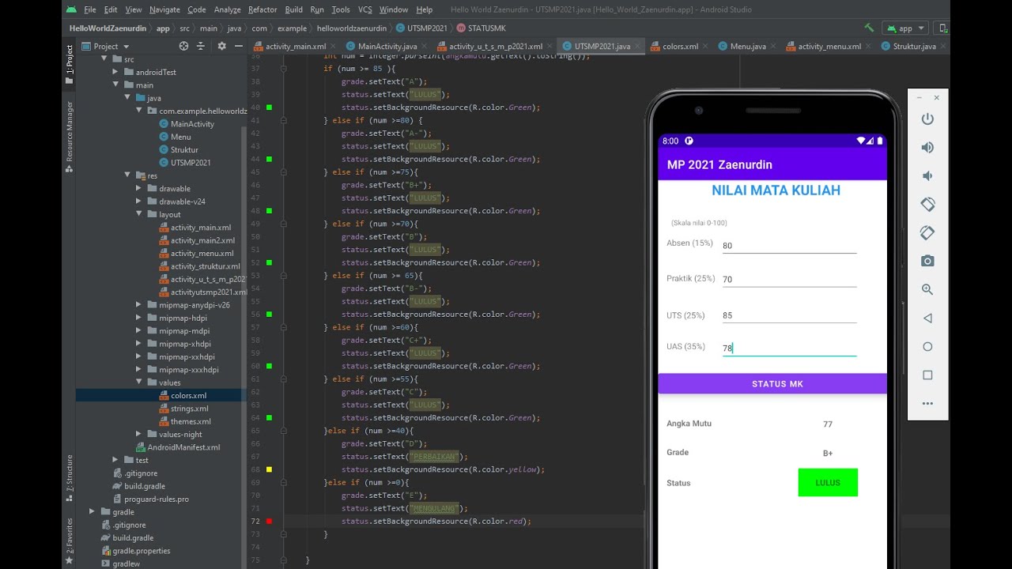The image size is (1012, 569).
Task: Toggle the 2: Favorites tool window
Action: click(x=69, y=541)
